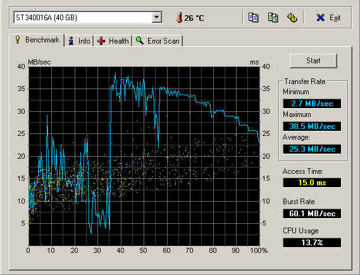The height and width of the screenshot is (275, 360).
Task: Click the 26 °C temperature reading
Action: 194,18
